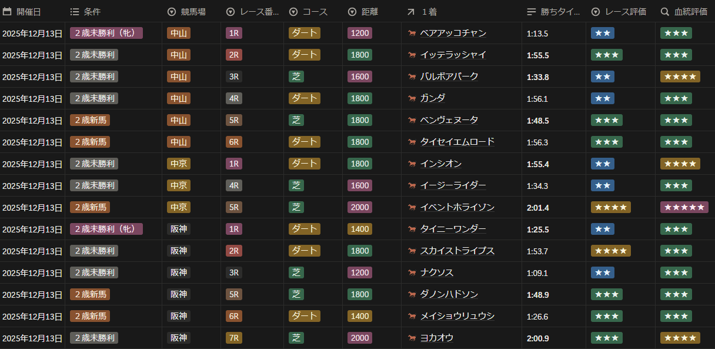Open the スカイストライプス winner link
The height and width of the screenshot is (349, 715).
coord(457,251)
